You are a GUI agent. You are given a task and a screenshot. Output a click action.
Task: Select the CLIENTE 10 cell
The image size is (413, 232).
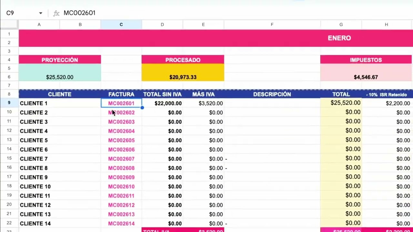(x=60, y=186)
